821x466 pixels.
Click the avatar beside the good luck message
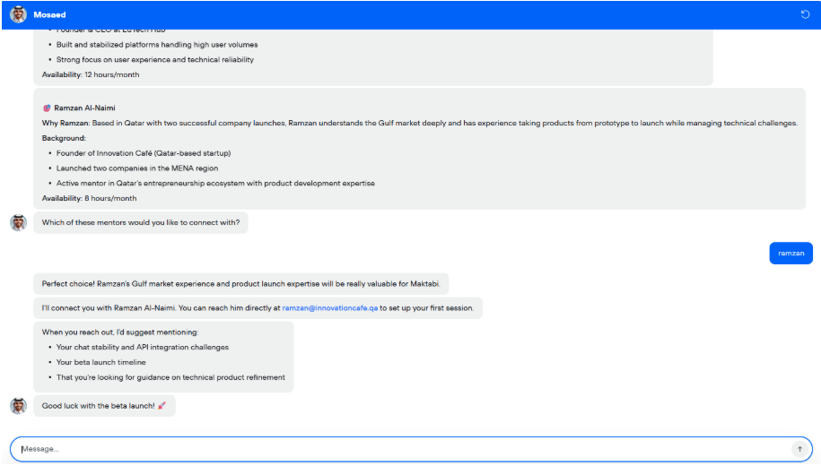coord(18,406)
